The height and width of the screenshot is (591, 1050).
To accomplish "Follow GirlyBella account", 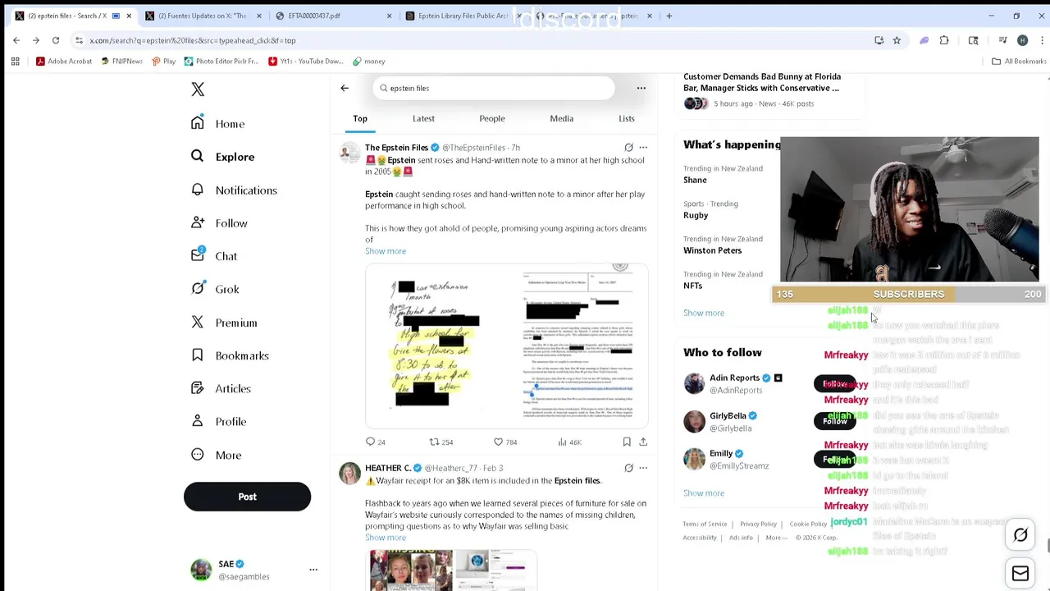I will pos(834,421).
